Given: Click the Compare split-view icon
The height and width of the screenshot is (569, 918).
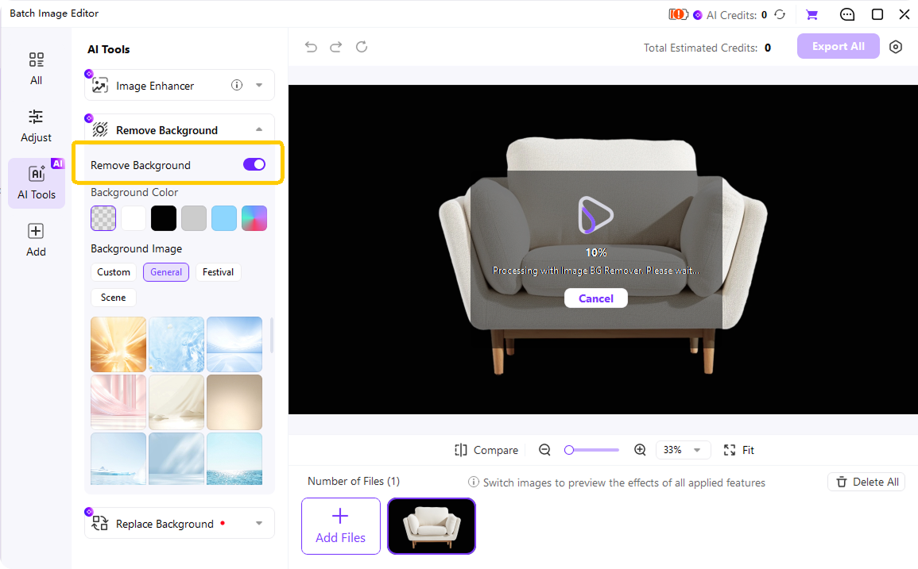Looking at the screenshot, I should tap(461, 450).
